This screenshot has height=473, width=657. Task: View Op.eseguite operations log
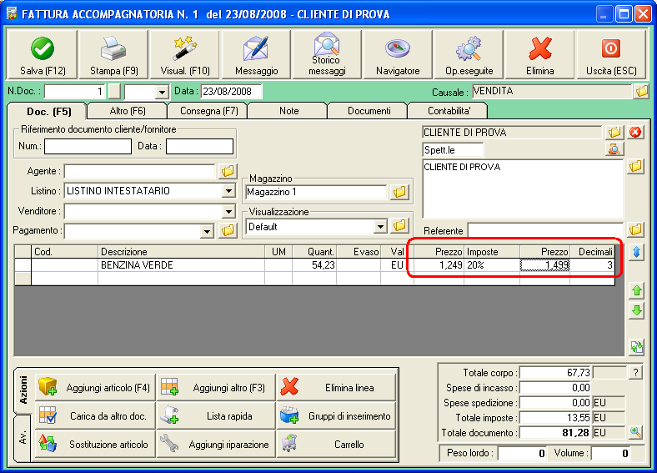[469, 54]
